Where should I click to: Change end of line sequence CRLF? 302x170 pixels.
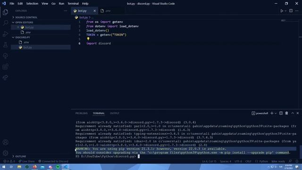(x=248, y=161)
